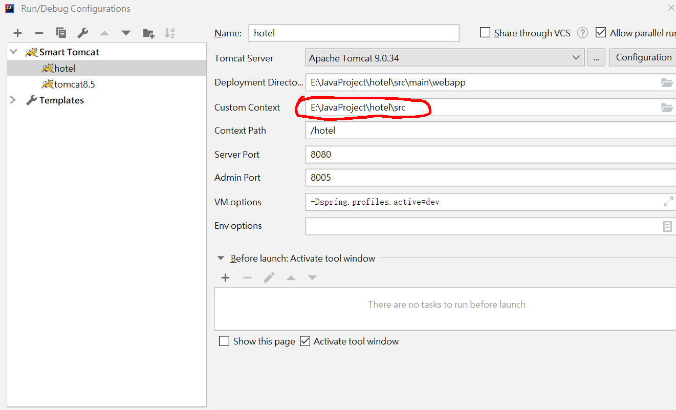The height and width of the screenshot is (410, 676).
Task: Sort configurations alphabetically
Action: tap(170, 33)
